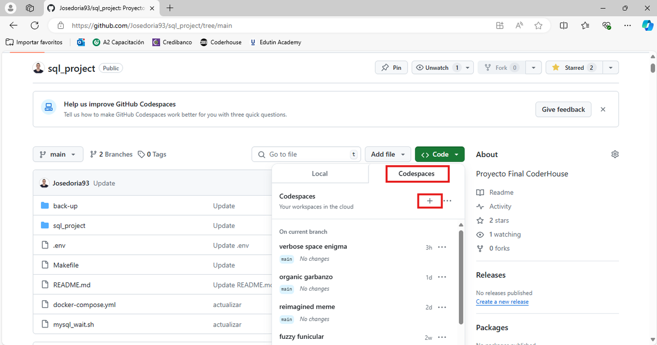Screen dimensions: 657x345
Task: Open the Makefile file
Action: point(66,265)
